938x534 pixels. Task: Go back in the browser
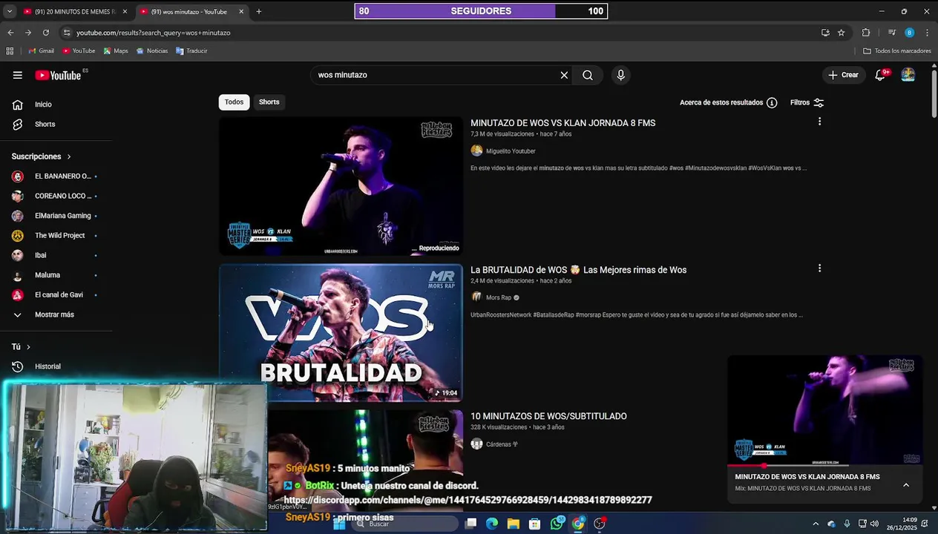[10, 33]
